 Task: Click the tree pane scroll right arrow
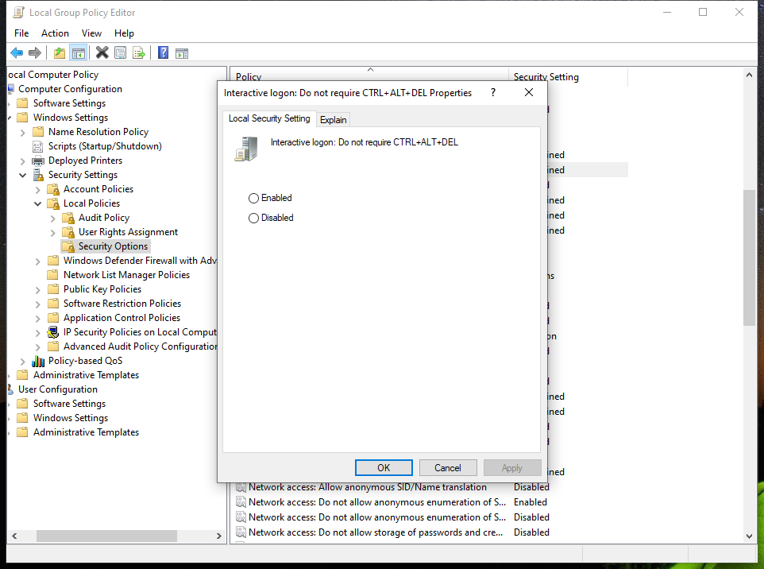click(219, 536)
